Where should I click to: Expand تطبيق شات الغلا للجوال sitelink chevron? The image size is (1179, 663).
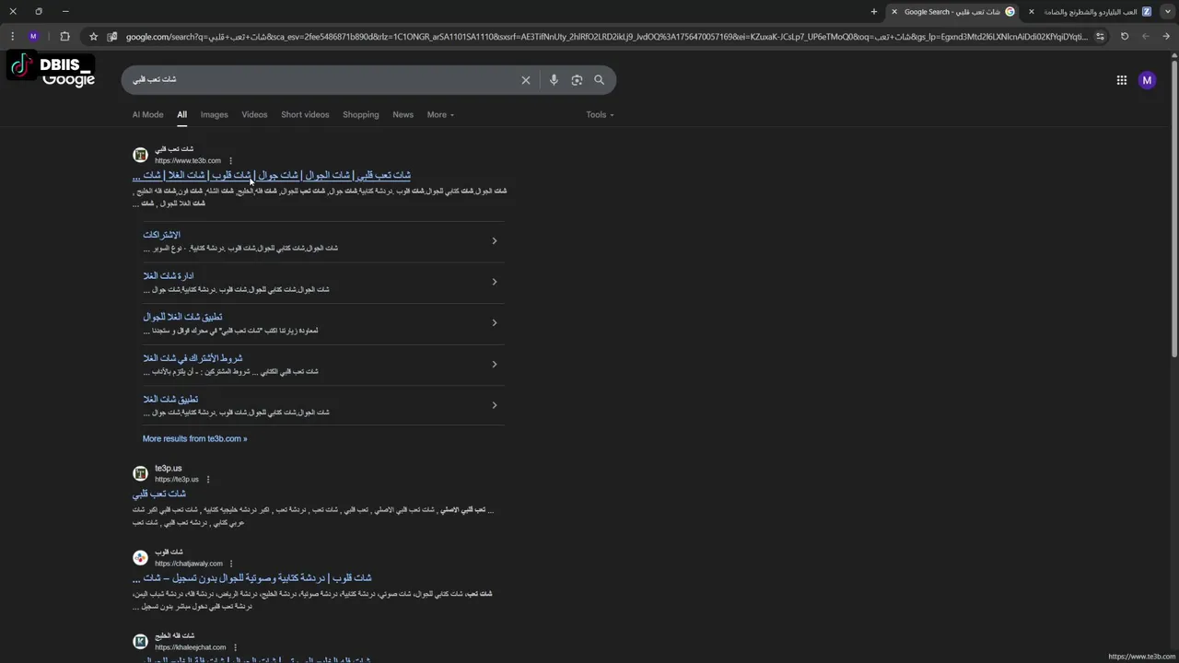click(x=494, y=323)
